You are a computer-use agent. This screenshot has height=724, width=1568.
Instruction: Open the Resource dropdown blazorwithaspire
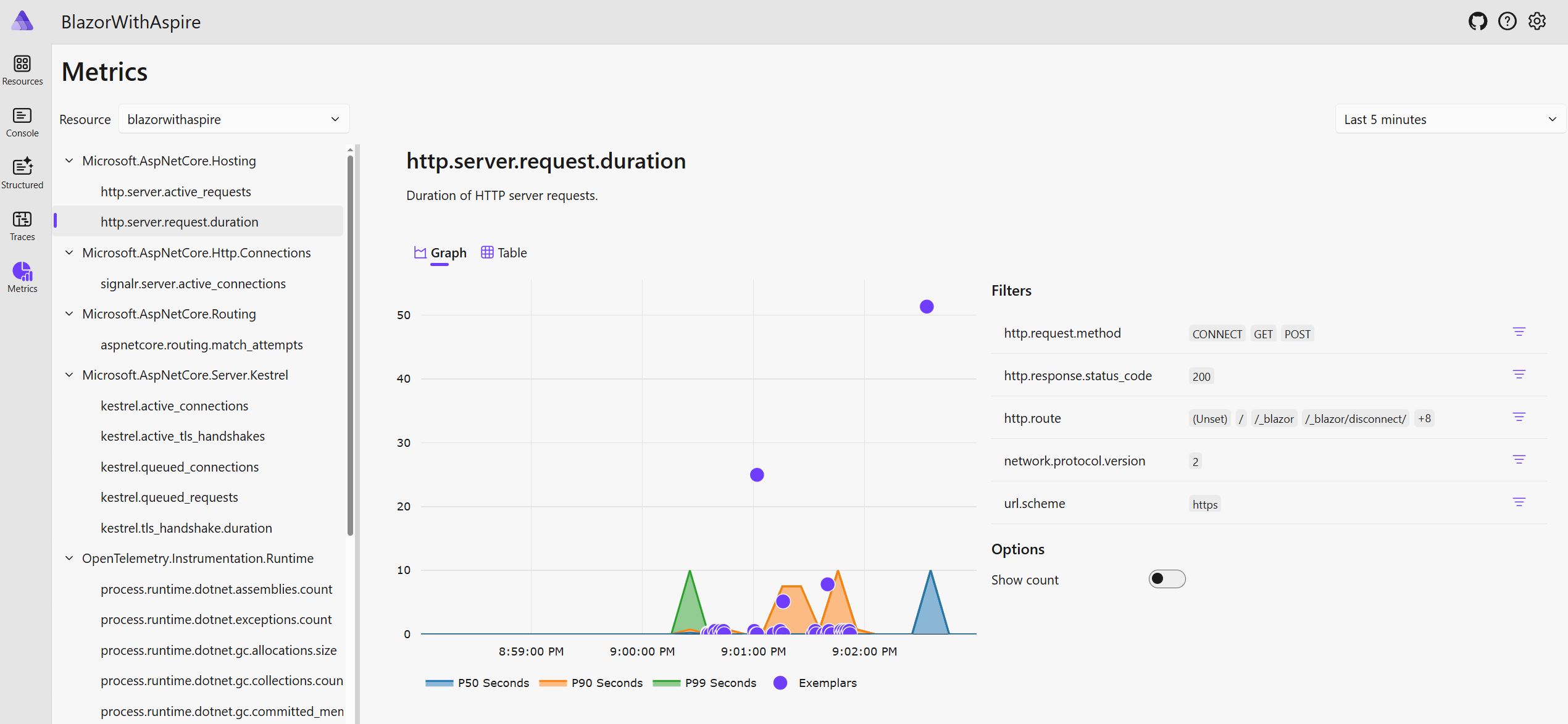click(x=234, y=119)
